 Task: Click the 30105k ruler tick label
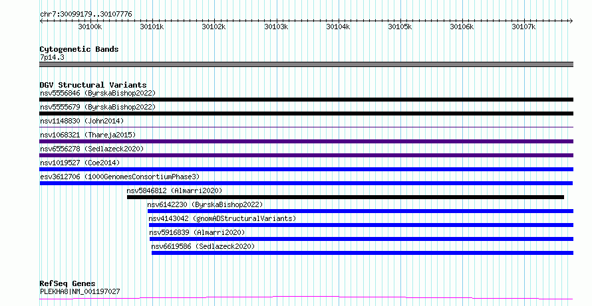click(400, 27)
